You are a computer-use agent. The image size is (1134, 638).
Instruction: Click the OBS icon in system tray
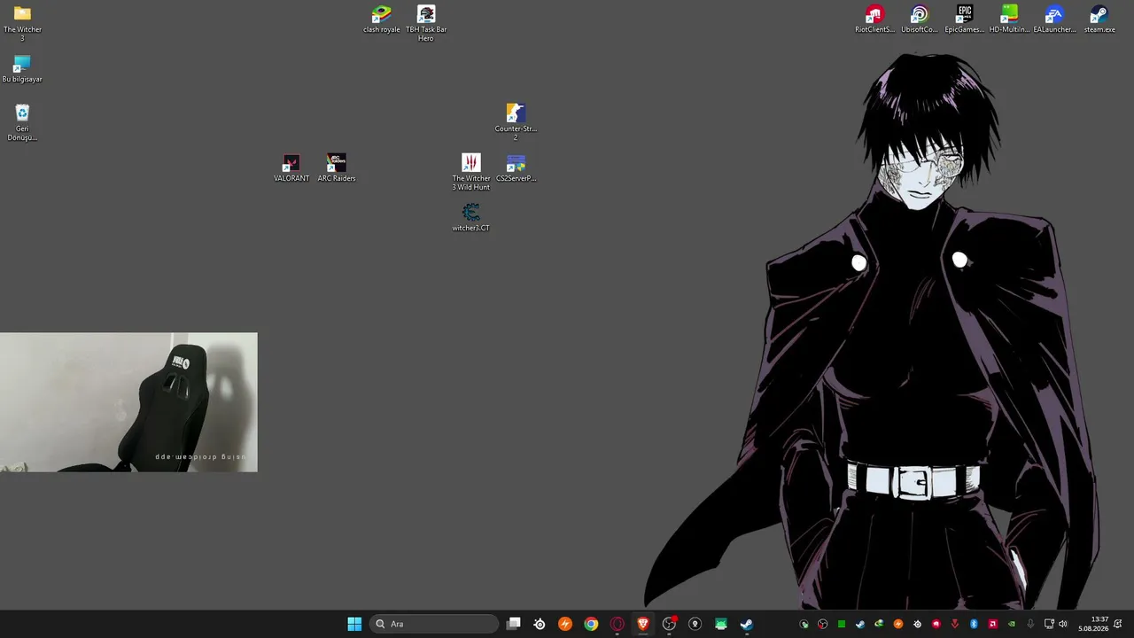823,624
